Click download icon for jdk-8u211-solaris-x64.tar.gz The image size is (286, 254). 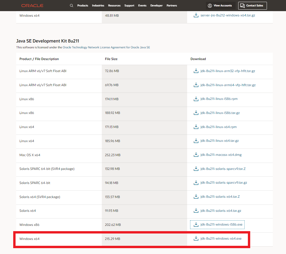click(196, 210)
